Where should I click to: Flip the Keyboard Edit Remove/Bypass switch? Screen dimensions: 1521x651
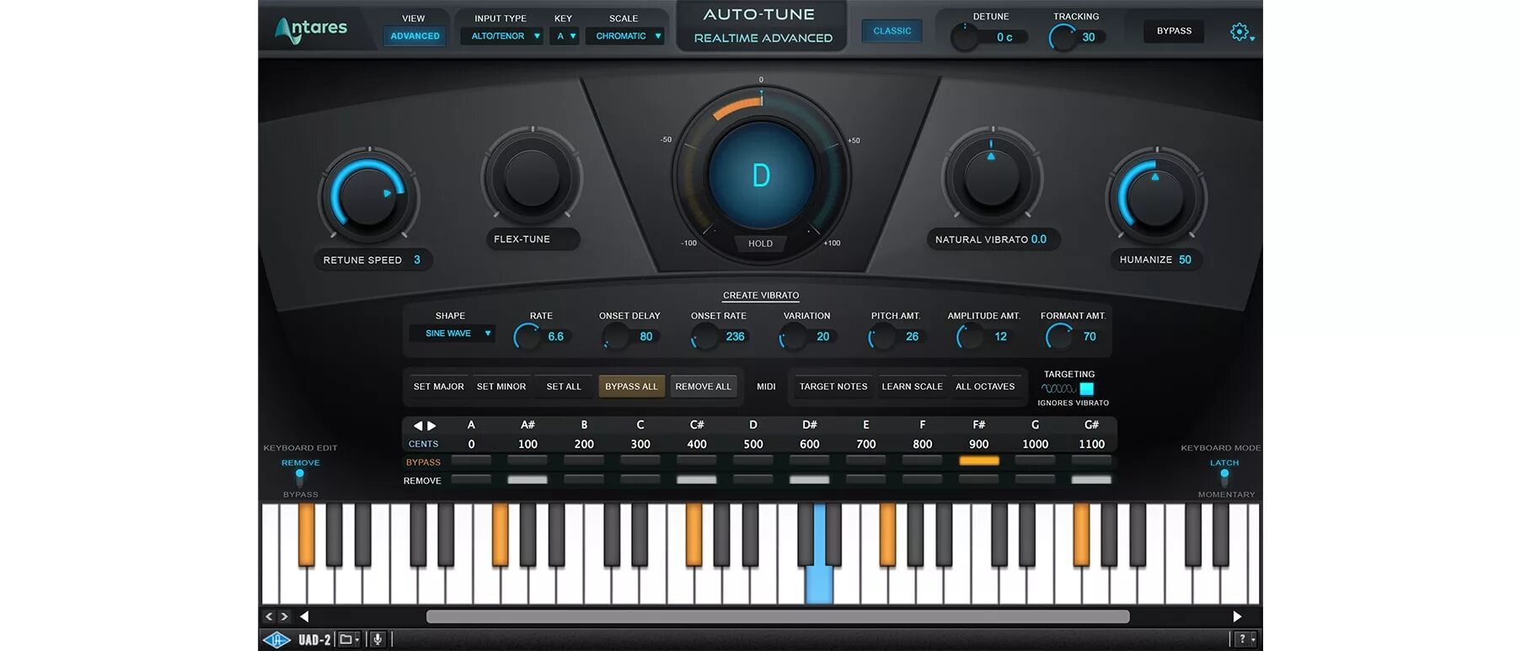[300, 478]
